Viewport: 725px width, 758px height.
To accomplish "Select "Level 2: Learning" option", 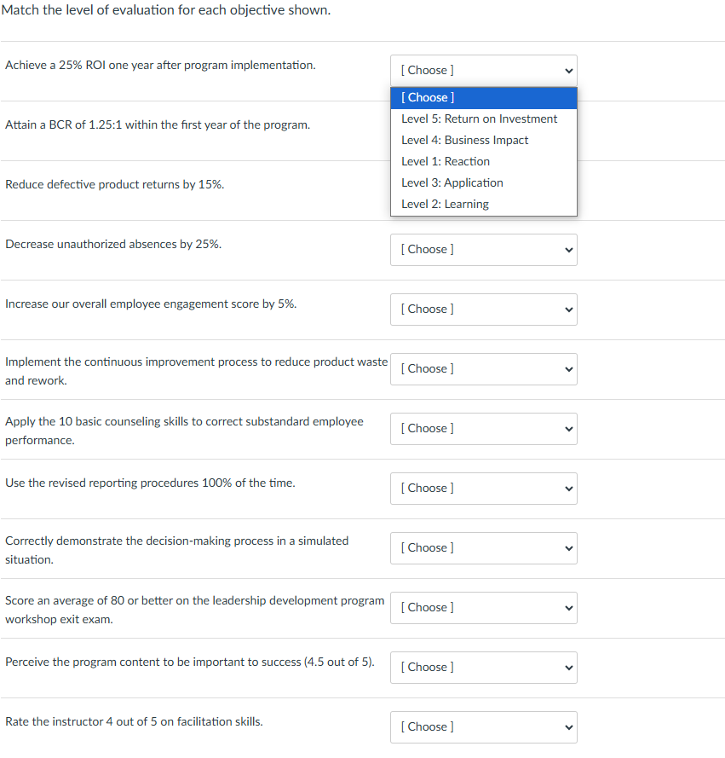I will click(x=445, y=204).
